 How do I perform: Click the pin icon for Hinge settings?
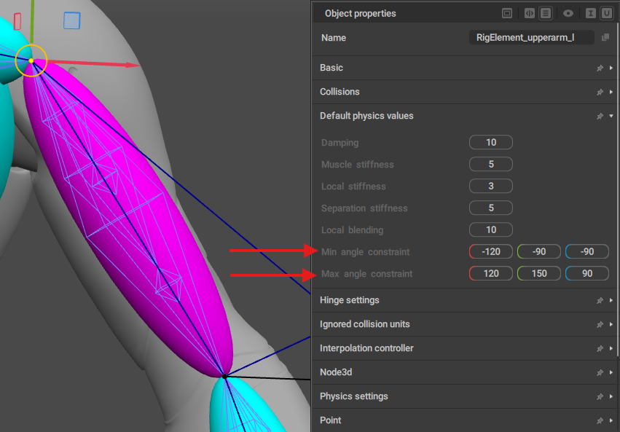tap(600, 300)
